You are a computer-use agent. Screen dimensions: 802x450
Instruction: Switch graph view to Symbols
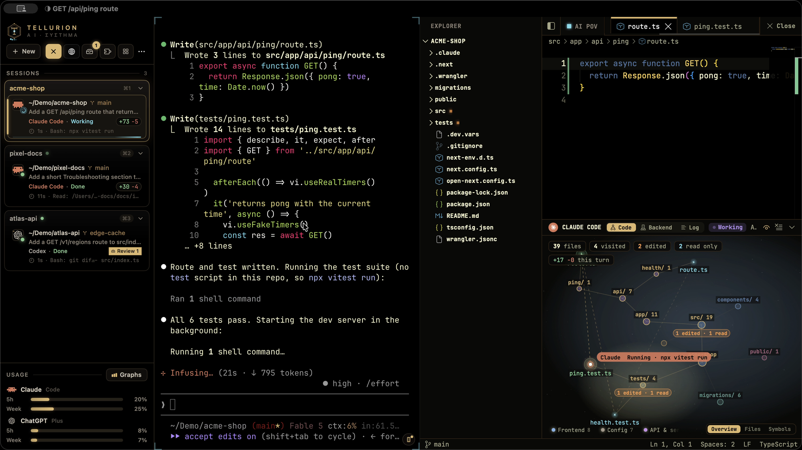coord(780,429)
